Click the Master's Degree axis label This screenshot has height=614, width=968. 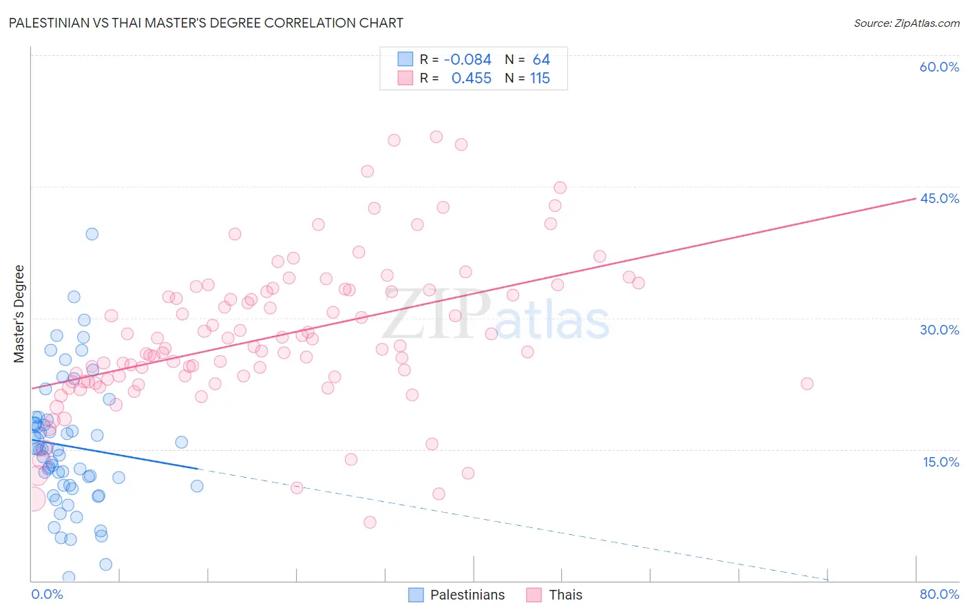19,314
